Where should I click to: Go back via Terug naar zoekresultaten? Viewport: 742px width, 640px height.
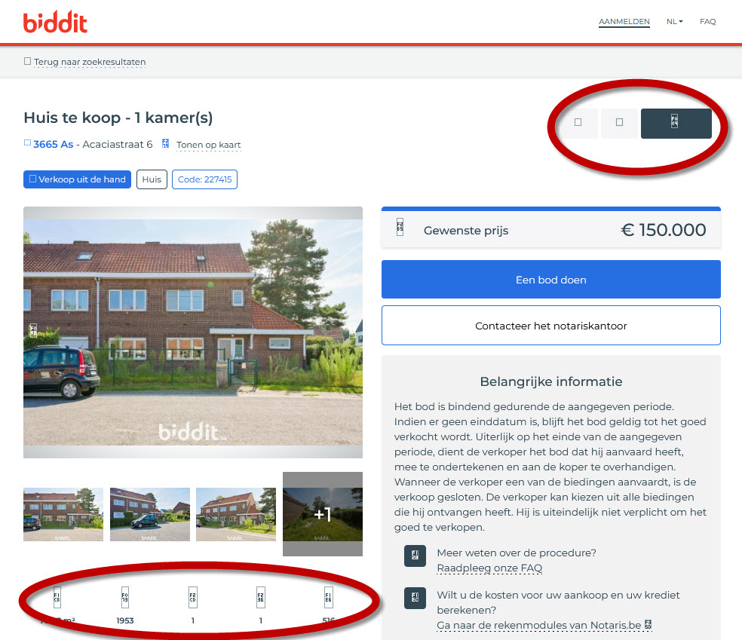pos(90,62)
